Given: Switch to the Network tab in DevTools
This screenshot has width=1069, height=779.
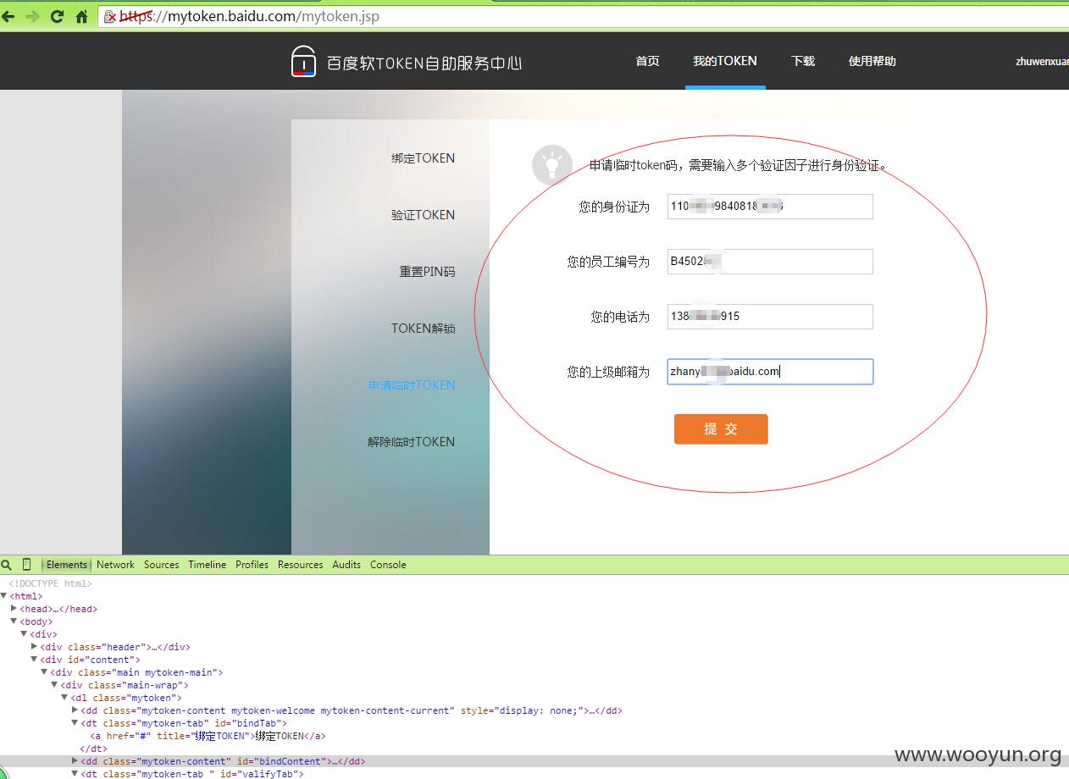Looking at the screenshot, I should 115,565.
